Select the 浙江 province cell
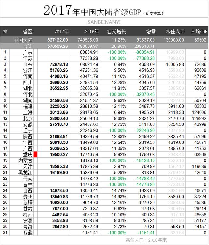Viewport: 209px width, 245px height. click(x=27, y=70)
